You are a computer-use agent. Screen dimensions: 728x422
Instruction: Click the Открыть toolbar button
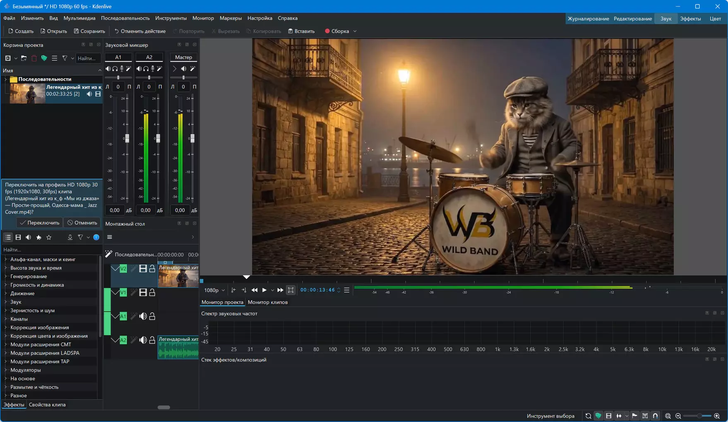(x=53, y=31)
